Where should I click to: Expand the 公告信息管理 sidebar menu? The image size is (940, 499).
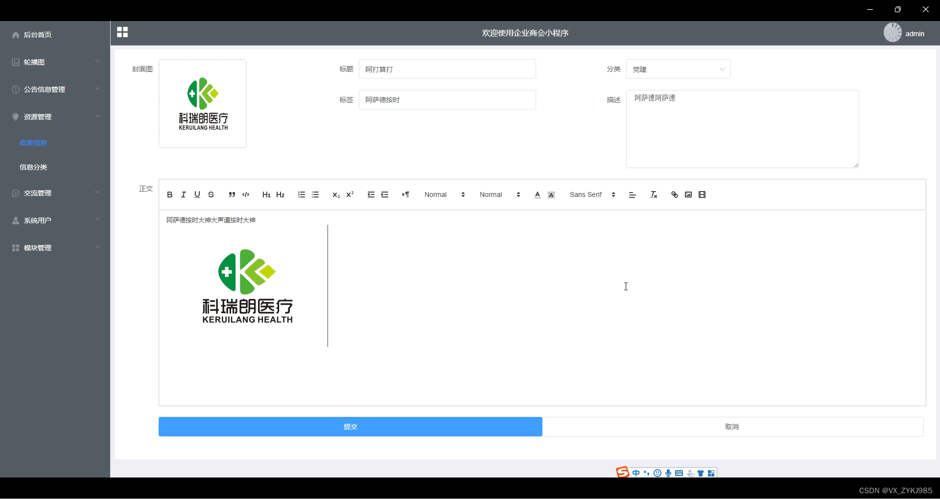click(55, 89)
